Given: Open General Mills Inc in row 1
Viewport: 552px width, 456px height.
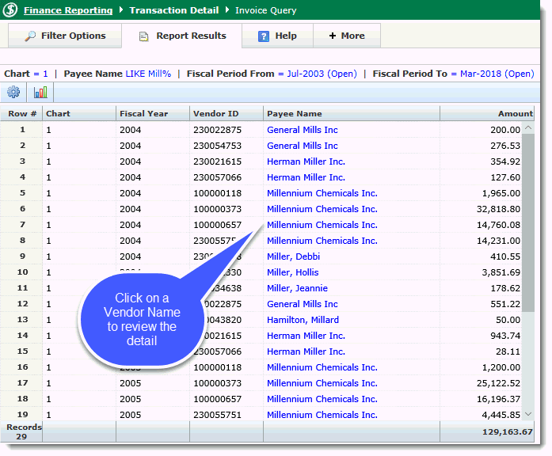Looking at the screenshot, I should click(302, 130).
